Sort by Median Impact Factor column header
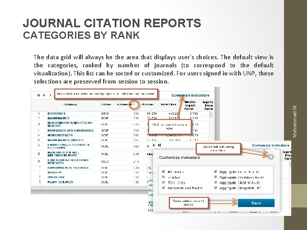Image resolution: width=307 pixels, height=230 pixels. click(x=190, y=106)
